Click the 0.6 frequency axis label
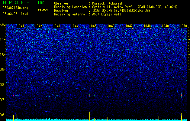This screenshot has height=121, width=190. 3,115
